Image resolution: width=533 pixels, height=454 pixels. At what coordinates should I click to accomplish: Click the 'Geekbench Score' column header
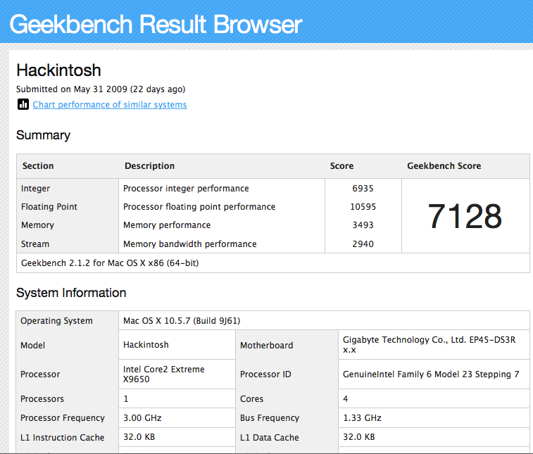(x=444, y=166)
